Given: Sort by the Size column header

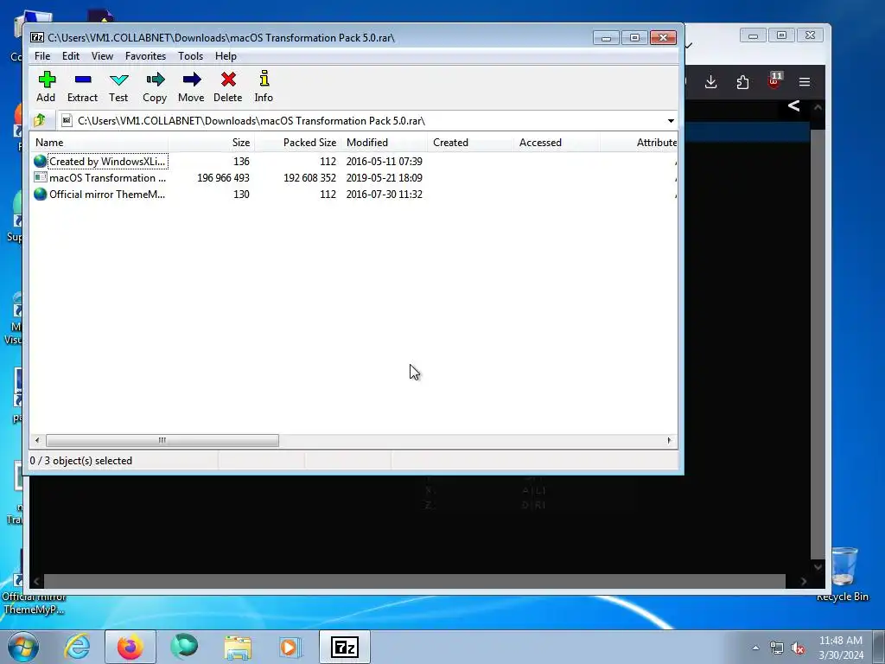Looking at the screenshot, I should tap(211, 143).
